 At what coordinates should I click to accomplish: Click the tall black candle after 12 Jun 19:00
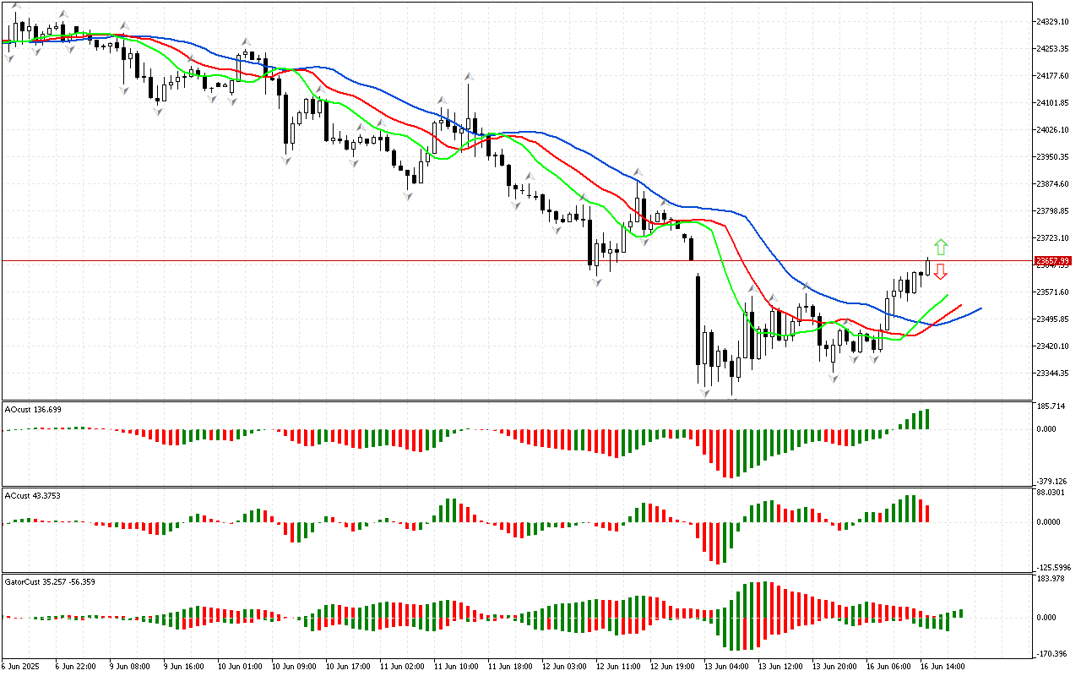tap(698, 319)
